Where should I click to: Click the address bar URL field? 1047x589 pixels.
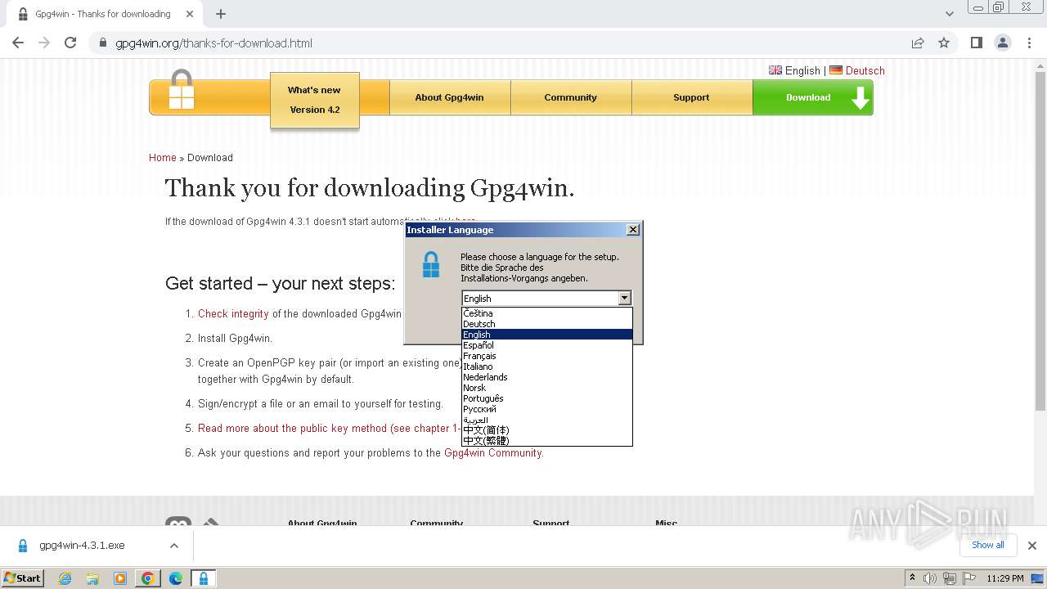tap(491, 43)
